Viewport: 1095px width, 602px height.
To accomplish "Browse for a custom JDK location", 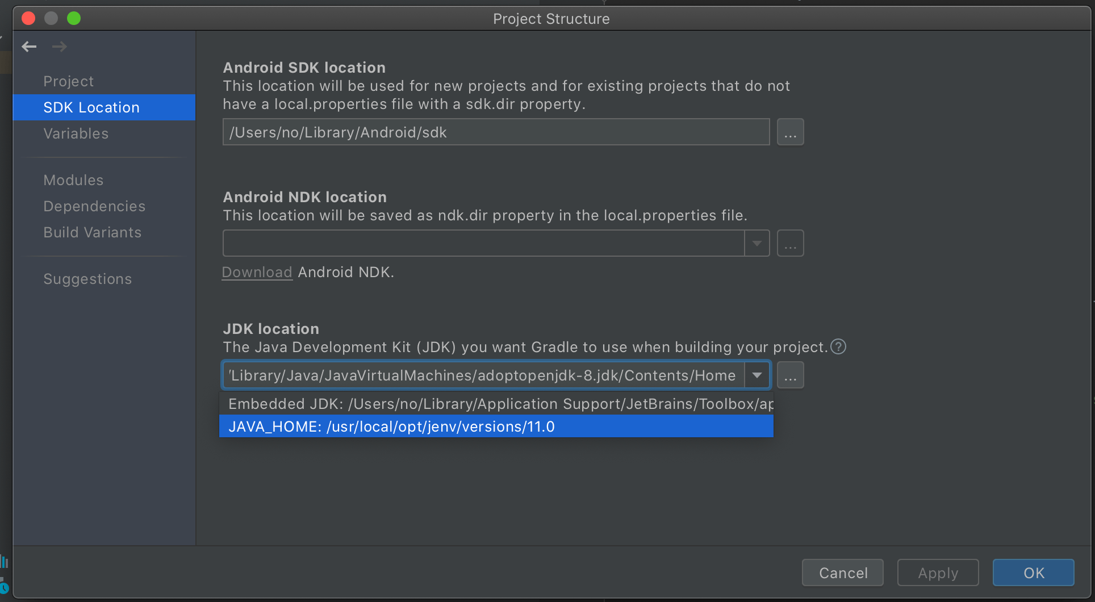I will click(x=790, y=375).
